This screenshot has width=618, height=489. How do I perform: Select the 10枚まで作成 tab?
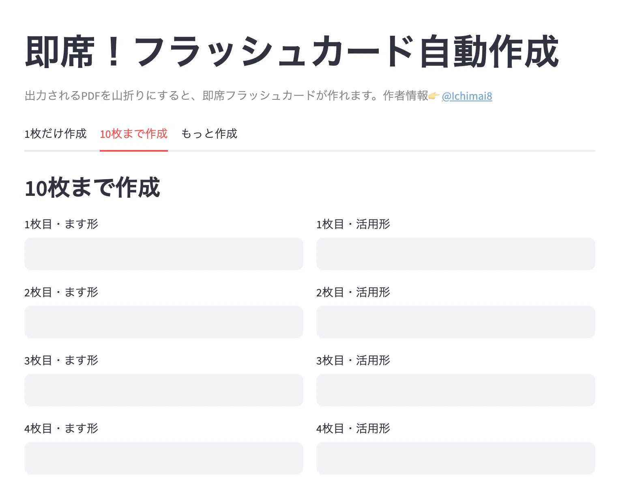[134, 134]
